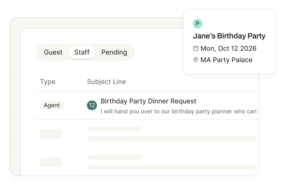Viewport: 285px width, 185px height.
Task: Click the calendar icon beside the date
Action: coord(196,48)
